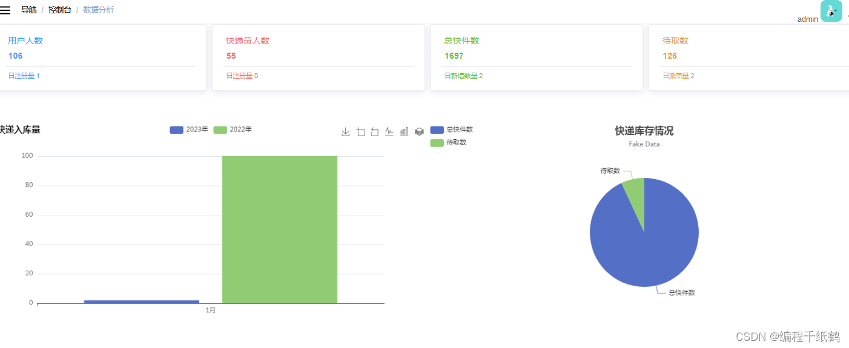849x348 pixels.
Task: Click the admin avatar picture
Action: (831, 11)
